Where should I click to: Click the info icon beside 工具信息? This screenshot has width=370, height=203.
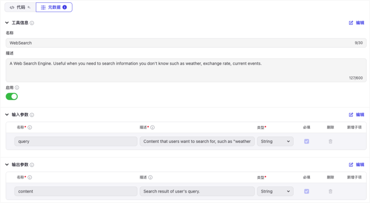(x=32, y=23)
